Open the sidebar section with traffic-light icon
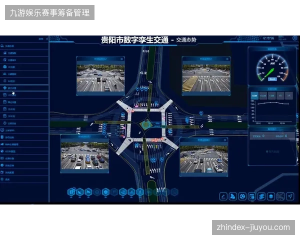Screen dimensions: 300x240 click(24, 137)
